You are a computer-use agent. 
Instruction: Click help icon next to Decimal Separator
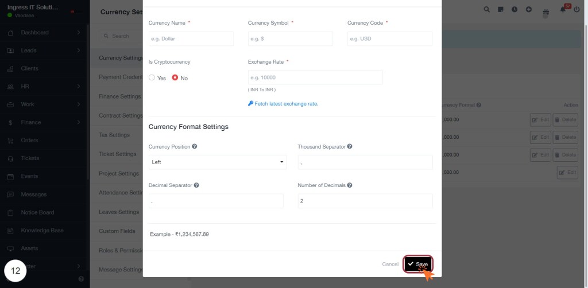196,185
